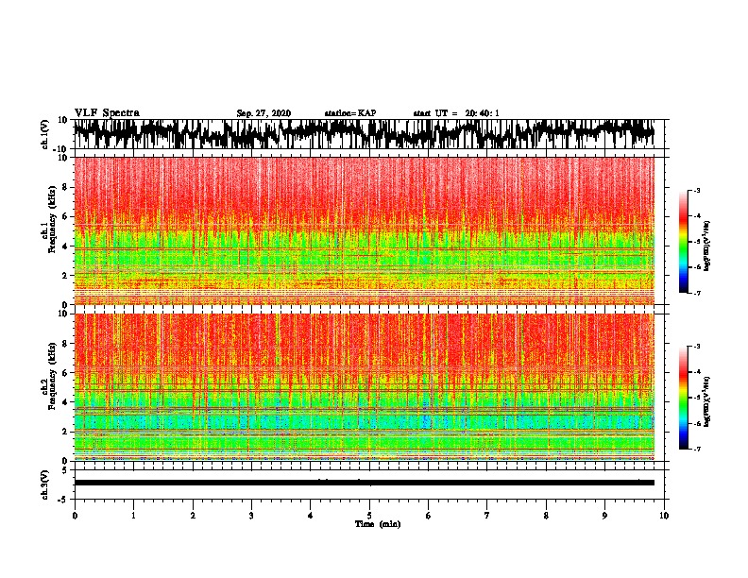
Task: Click inside the ch.2 frequency spectrogram
Action: click(364, 387)
